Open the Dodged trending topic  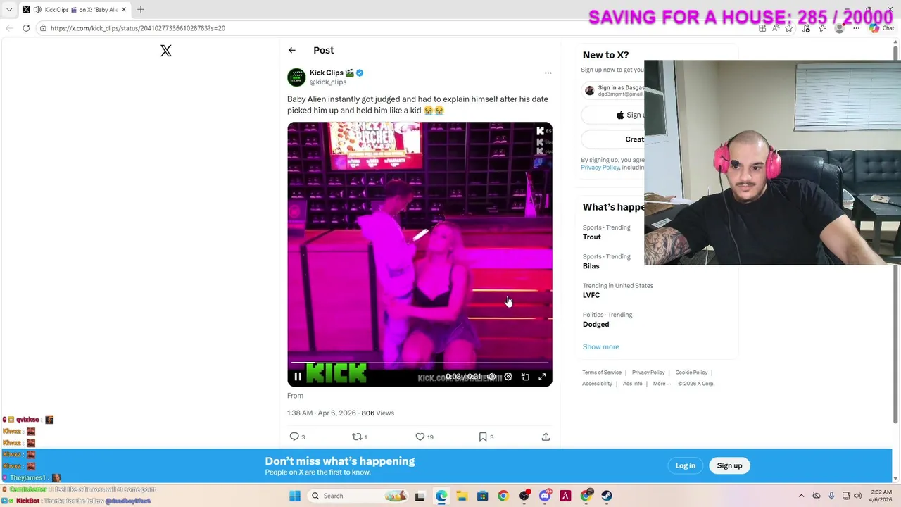(596, 325)
